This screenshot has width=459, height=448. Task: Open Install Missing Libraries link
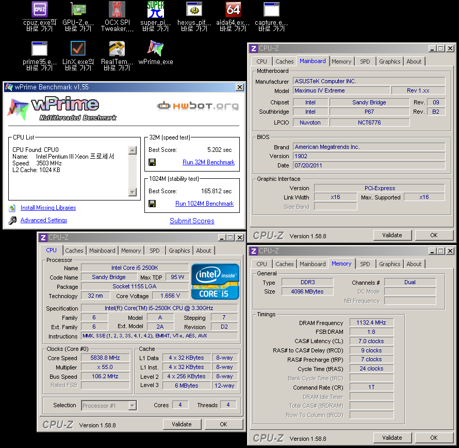click(x=48, y=208)
